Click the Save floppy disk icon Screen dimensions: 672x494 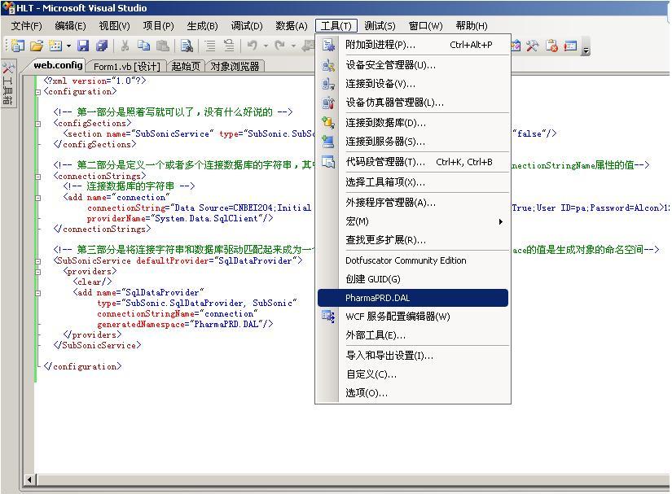(x=83, y=46)
